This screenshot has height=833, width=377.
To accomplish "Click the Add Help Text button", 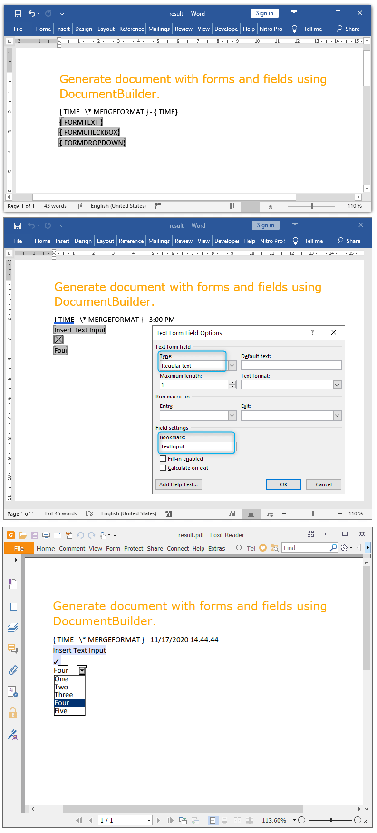I will click(179, 484).
